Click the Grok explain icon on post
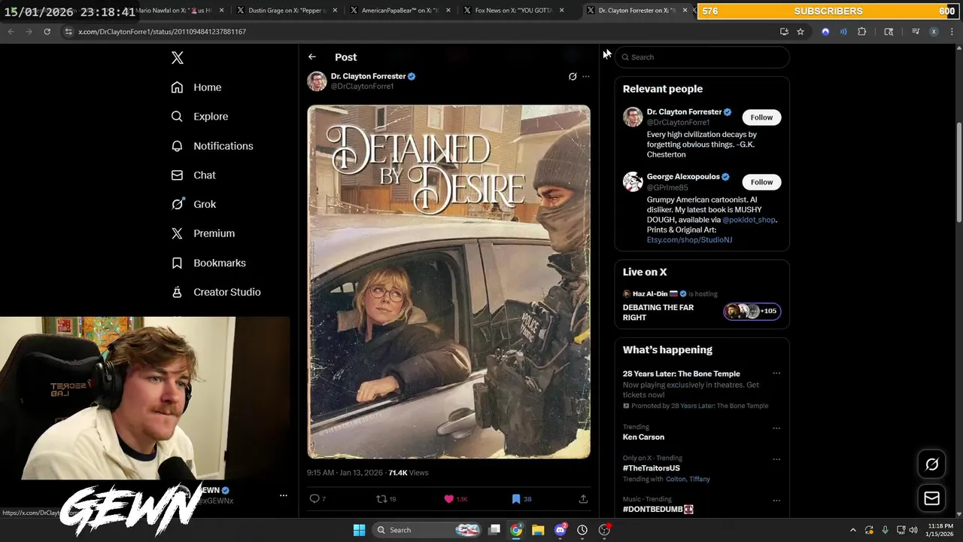 click(x=573, y=76)
